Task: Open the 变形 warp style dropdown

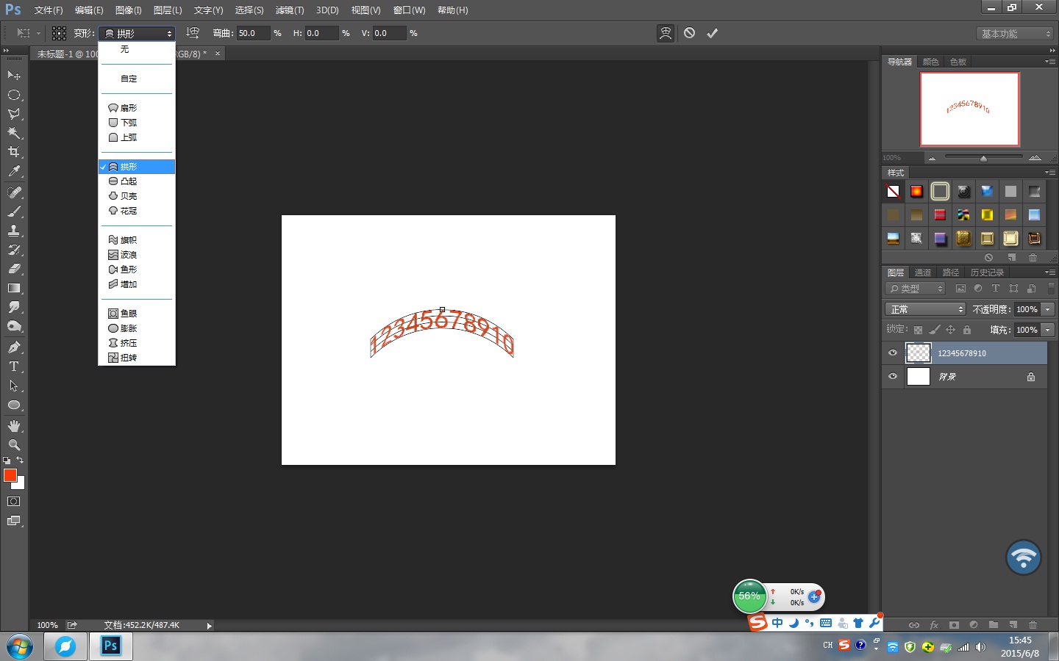Action: point(137,33)
